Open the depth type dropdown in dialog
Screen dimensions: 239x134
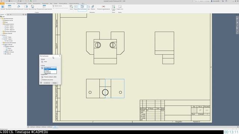50,68
